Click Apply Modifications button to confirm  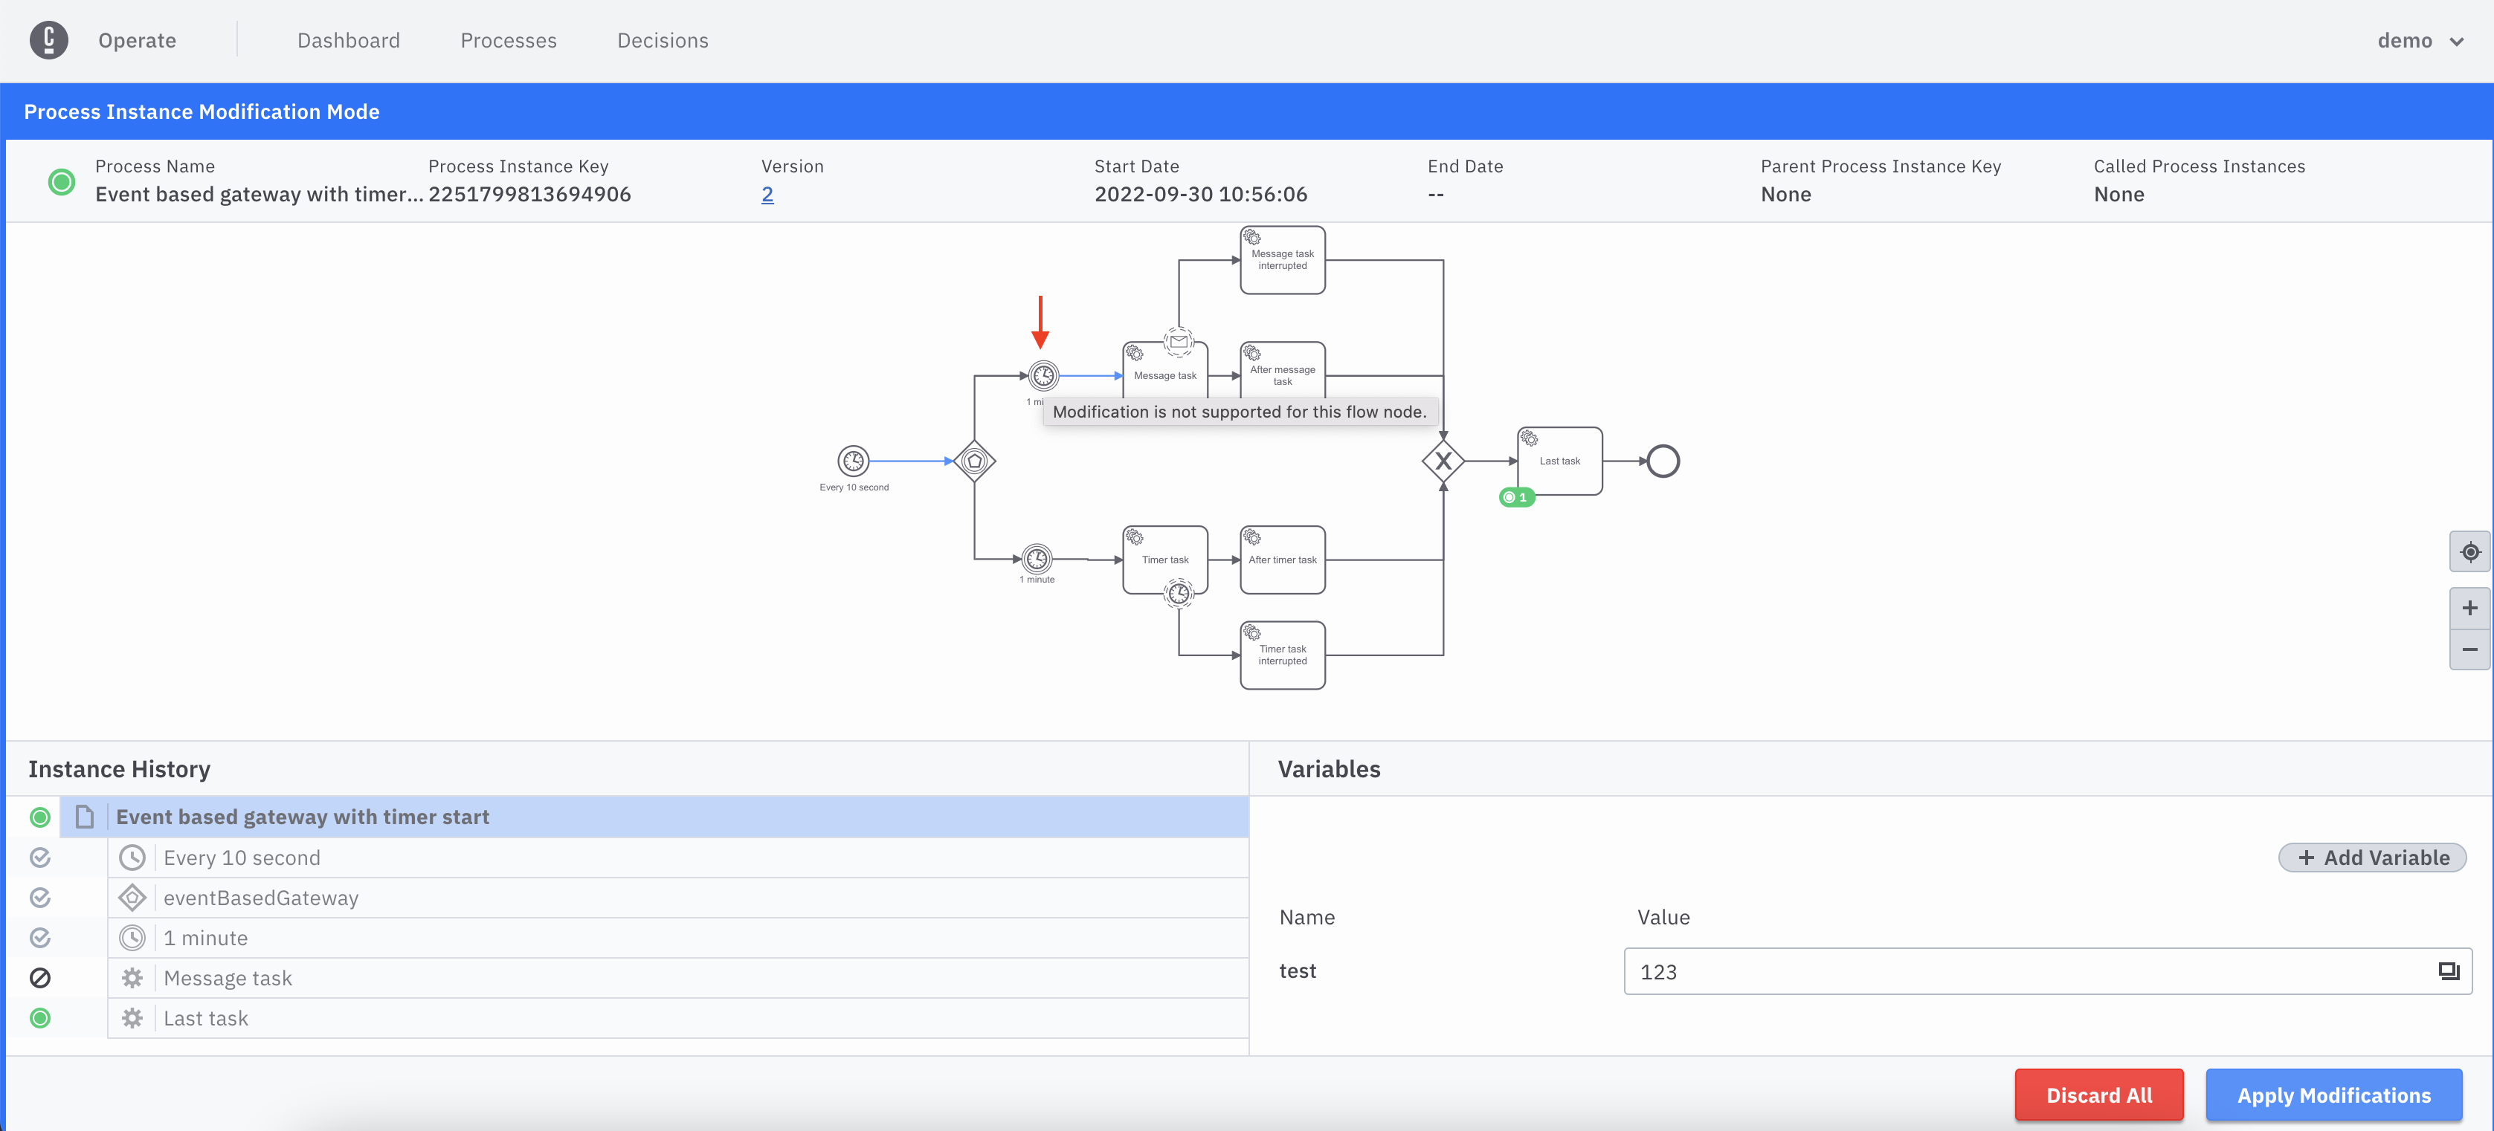coord(2335,1095)
